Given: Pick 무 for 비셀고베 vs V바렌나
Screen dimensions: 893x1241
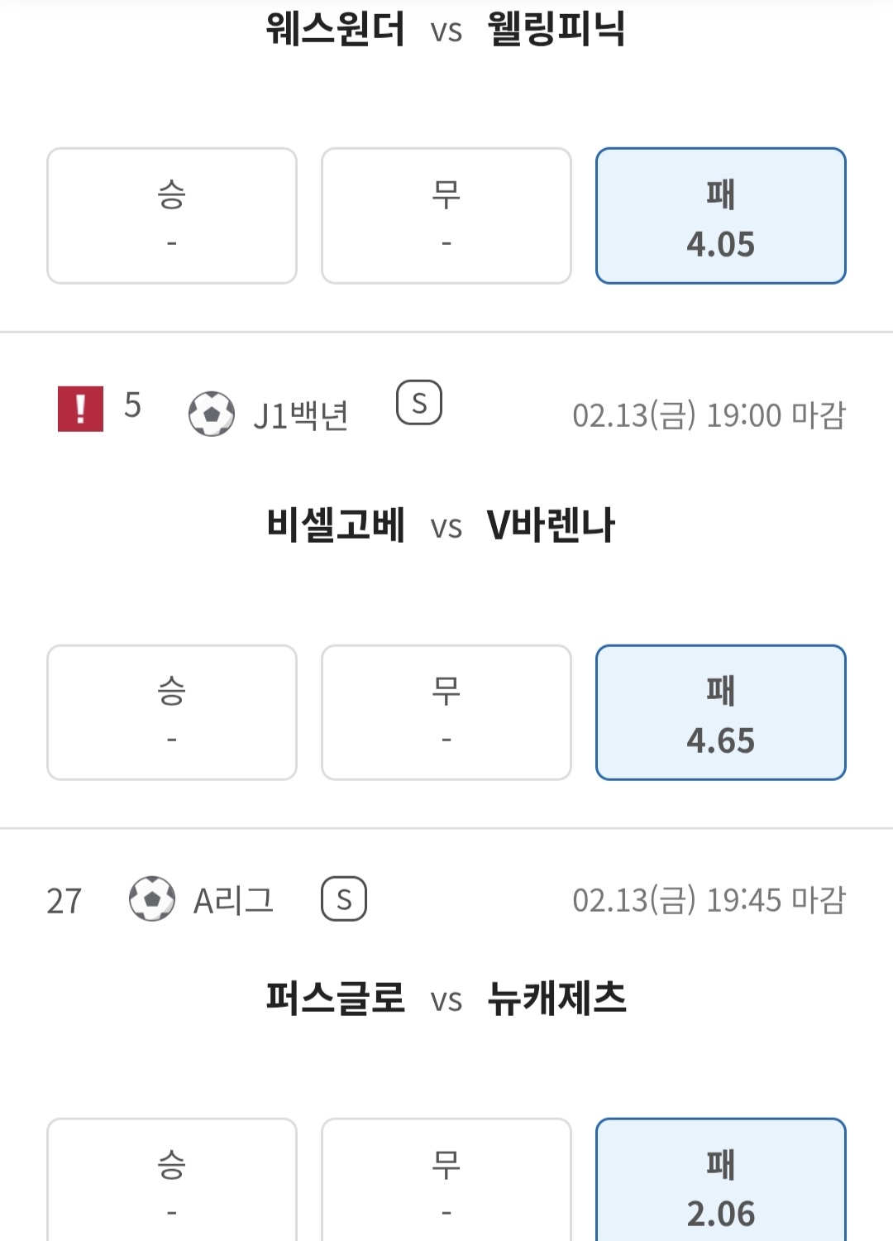Looking at the screenshot, I should tap(446, 712).
